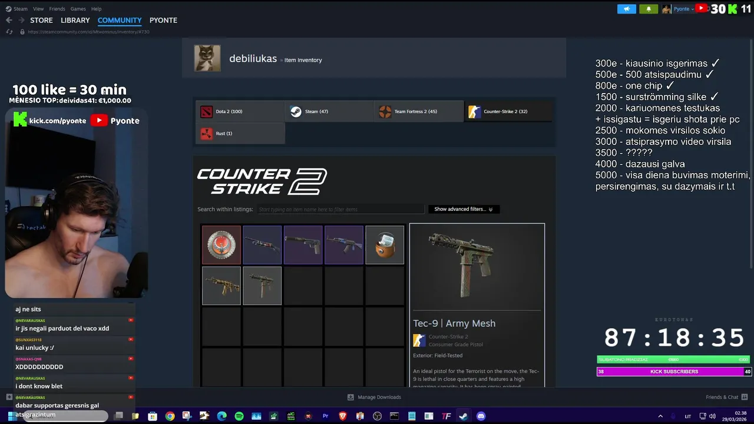Select the golden SMG item in second row
754x424 pixels.
221,286
